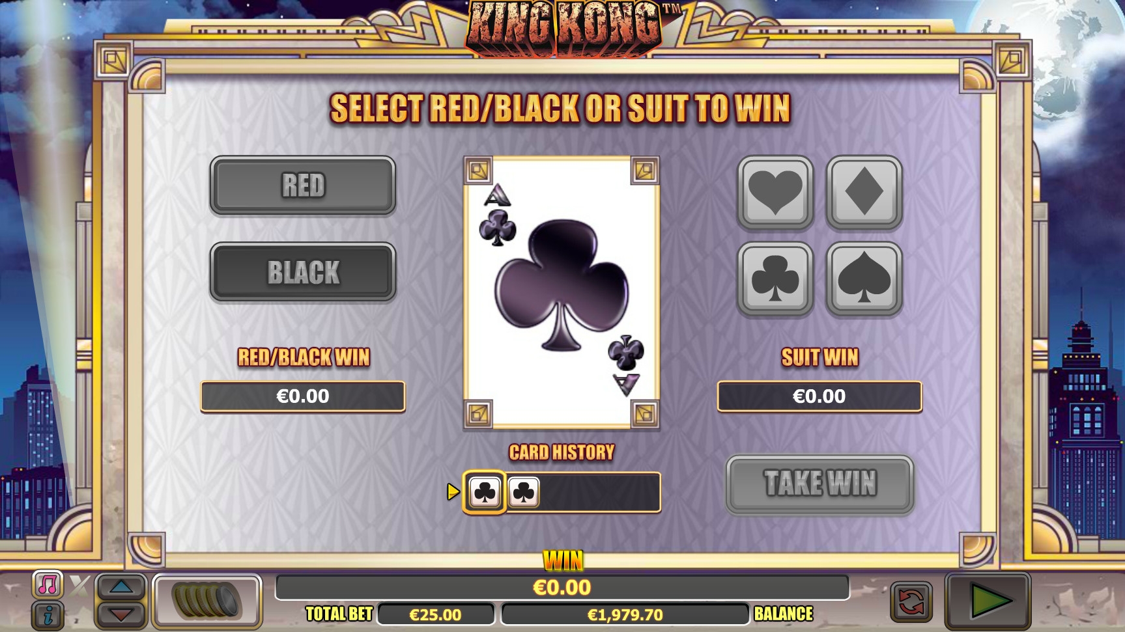Start spin with the green play arrow
The width and height of the screenshot is (1125, 632).
988,601
